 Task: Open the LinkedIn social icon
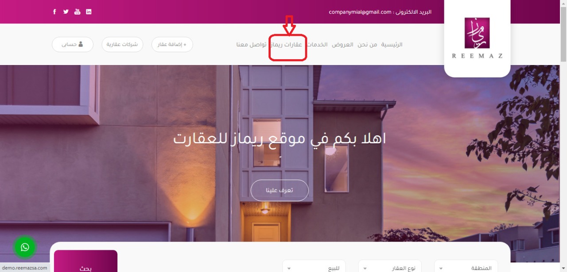click(89, 12)
